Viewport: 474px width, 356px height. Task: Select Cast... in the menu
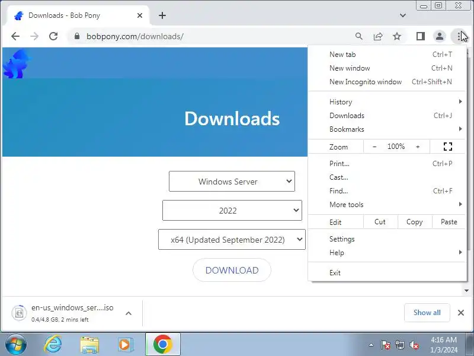(x=387, y=177)
